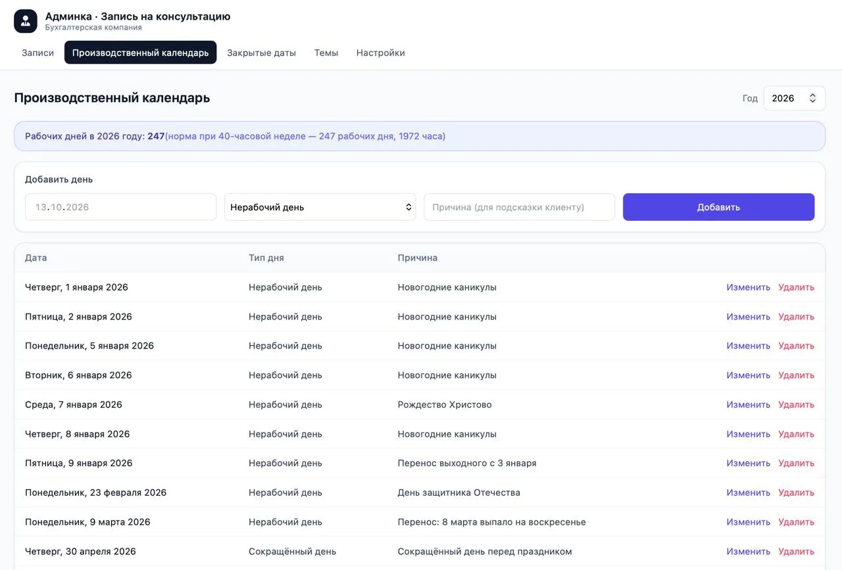The height and width of the screenshot is (570, 842).
Task: Delete the 30 апреля 2026 entry
Action: point(796,552)
